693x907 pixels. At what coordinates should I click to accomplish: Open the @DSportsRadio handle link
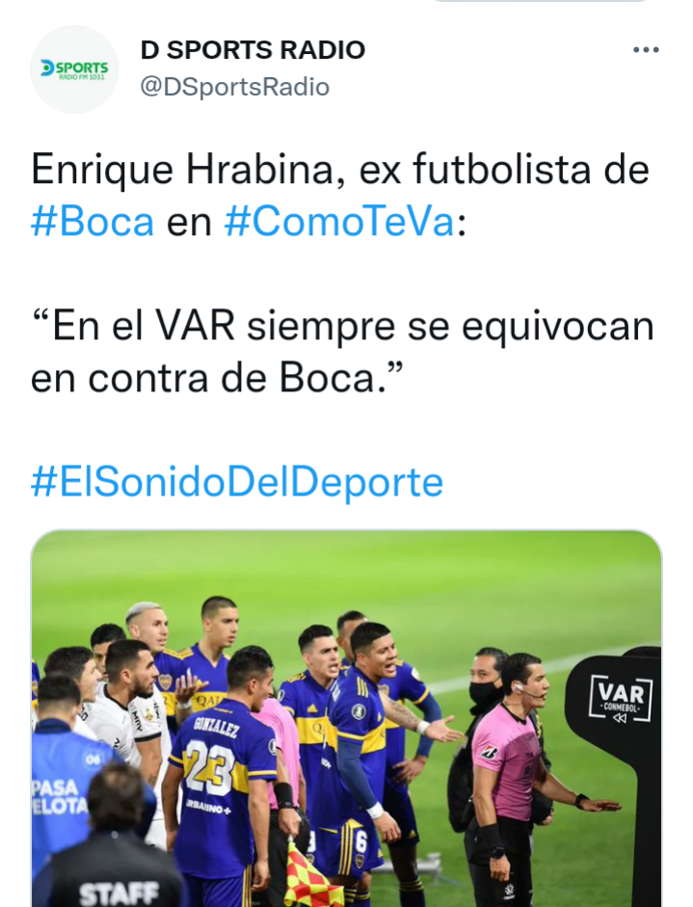point(235,87)
